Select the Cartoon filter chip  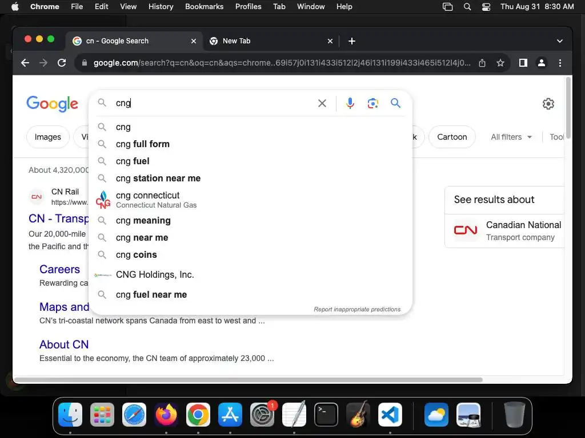[x=452, y=137]
